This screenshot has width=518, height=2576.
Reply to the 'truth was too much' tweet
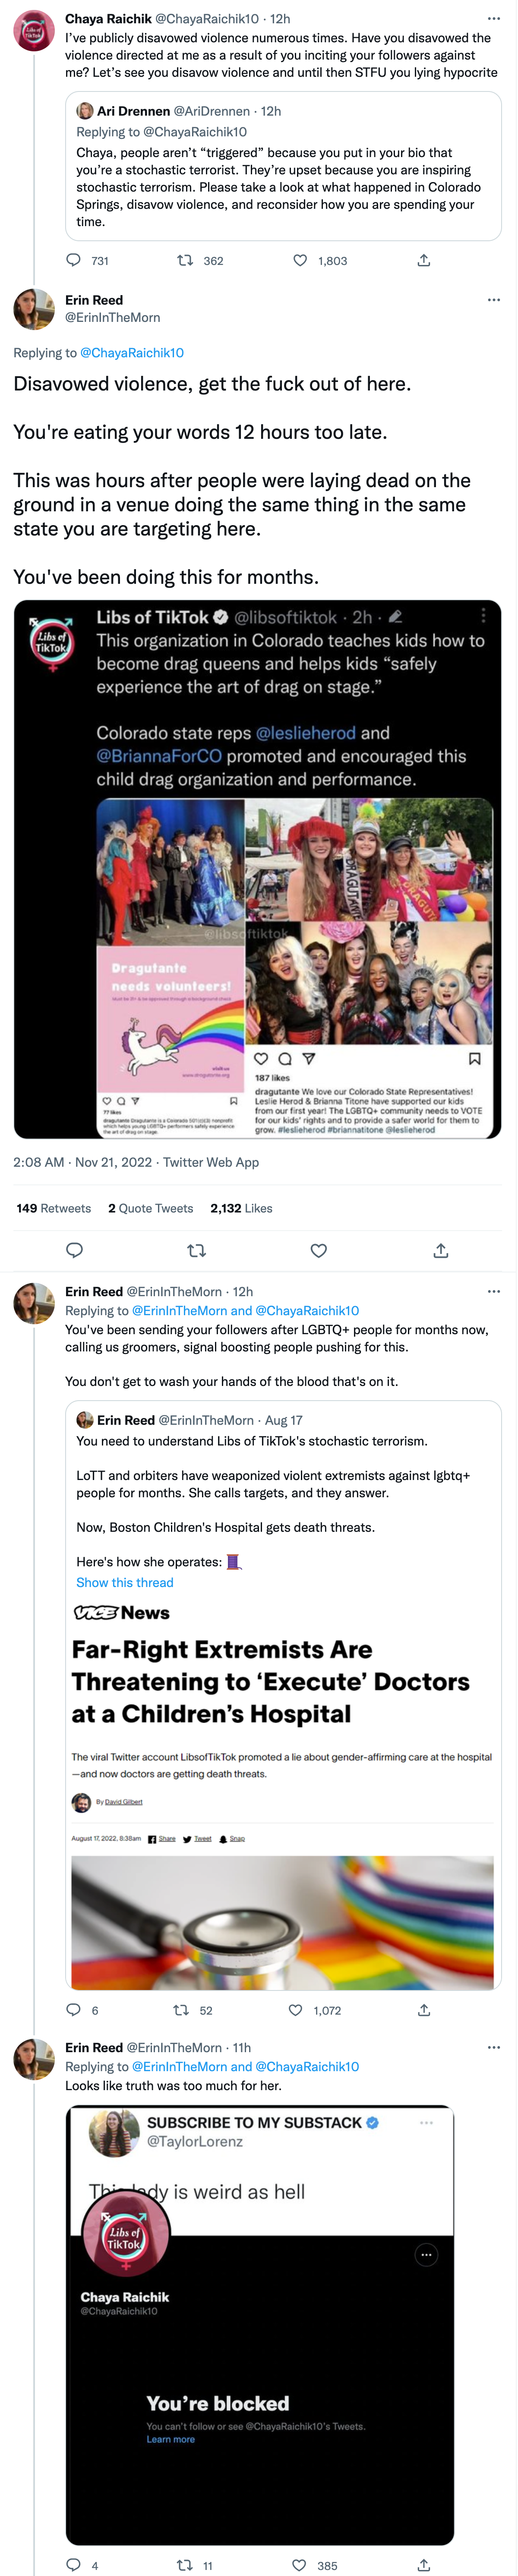(x=73, y=2565)
